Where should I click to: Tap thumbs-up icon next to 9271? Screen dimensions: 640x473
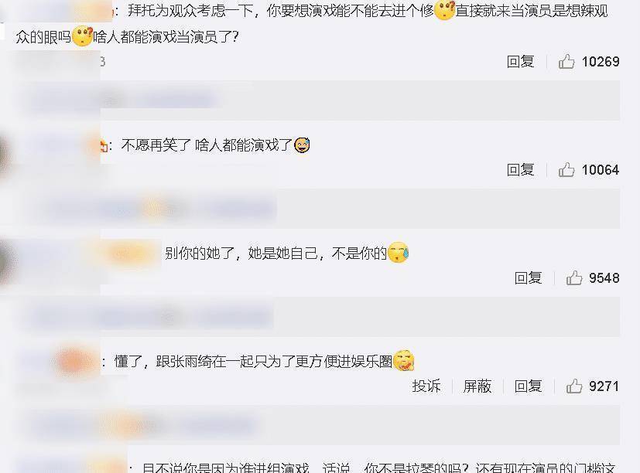click(574, 386)
